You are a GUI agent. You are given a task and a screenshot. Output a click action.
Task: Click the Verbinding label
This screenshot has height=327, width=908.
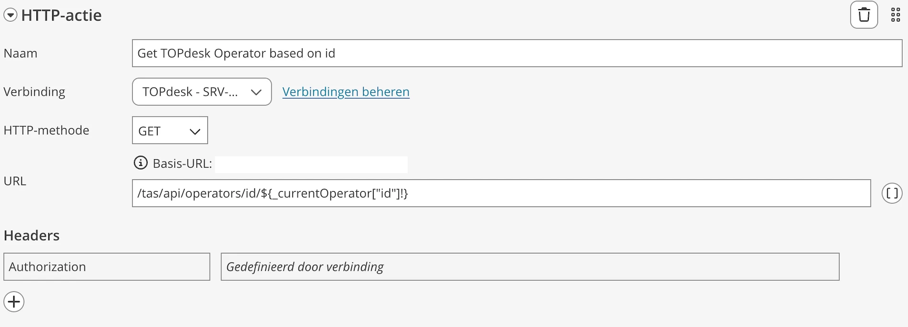[x=34, y=92]
